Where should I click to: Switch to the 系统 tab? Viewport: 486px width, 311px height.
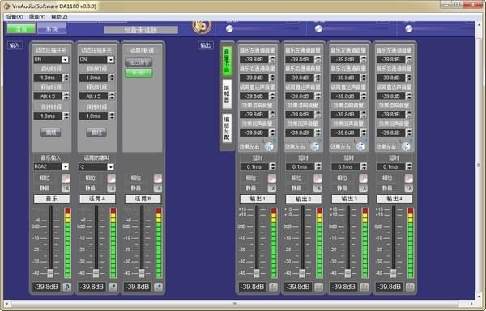click(52, 29)
